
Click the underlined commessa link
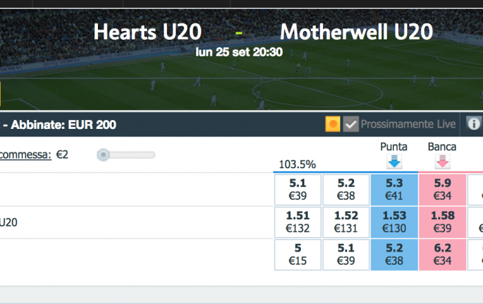pos(26,154)
